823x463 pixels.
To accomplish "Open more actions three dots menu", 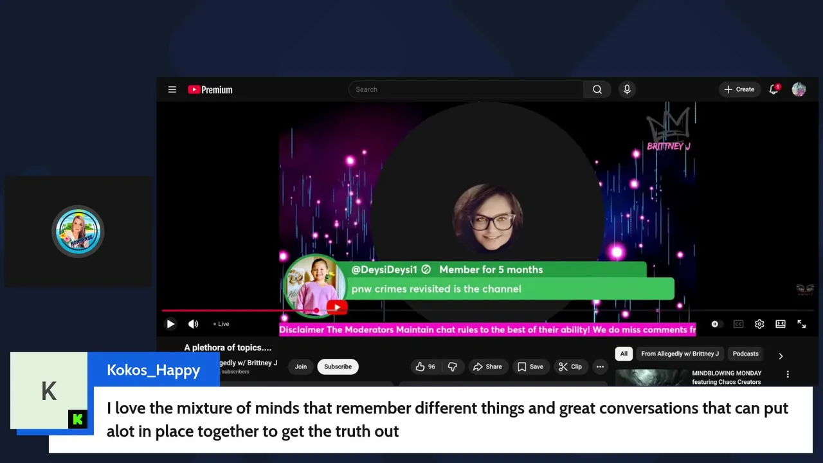I will coord(600,367).
